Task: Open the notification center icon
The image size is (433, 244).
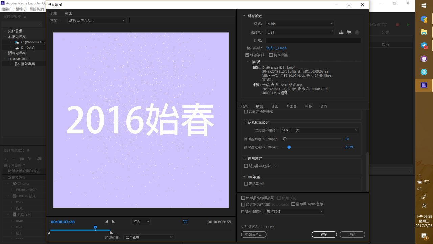Action: coord(424,236)
